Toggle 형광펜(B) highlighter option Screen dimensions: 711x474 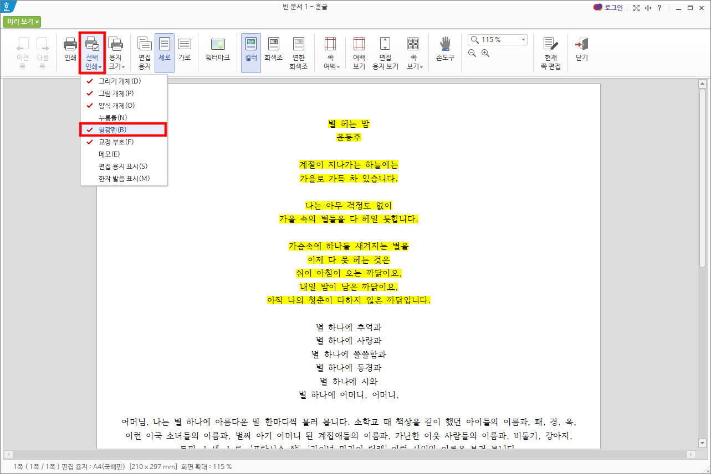point(124,130)
